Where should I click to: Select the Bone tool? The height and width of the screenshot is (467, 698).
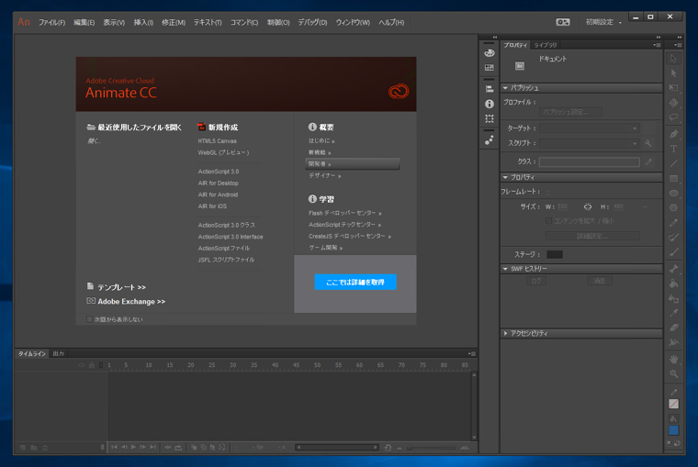point(673,269)
